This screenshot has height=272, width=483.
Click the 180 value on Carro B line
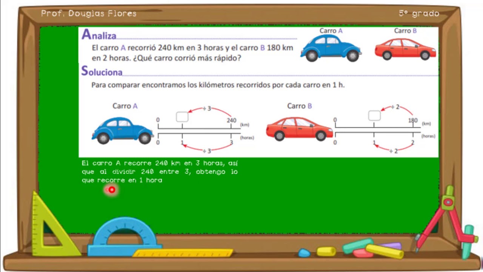tap(413, 121)
